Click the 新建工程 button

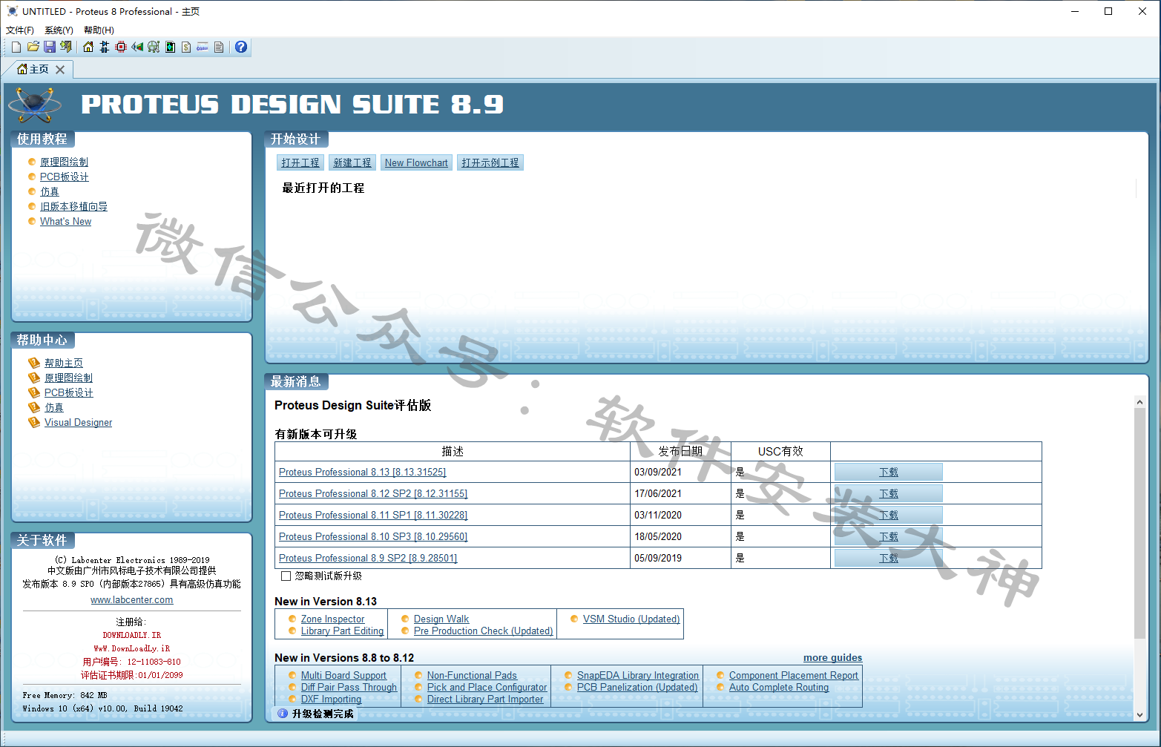(352, 162)
